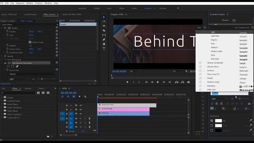Viewport: 254px width, 143px height.
Task: Select the Pen tool in the toolbar
Action: [x=104, y=39]
